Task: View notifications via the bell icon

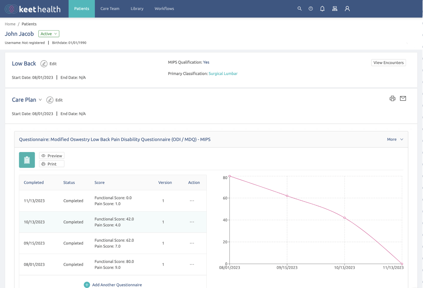Action: point(322,9)
